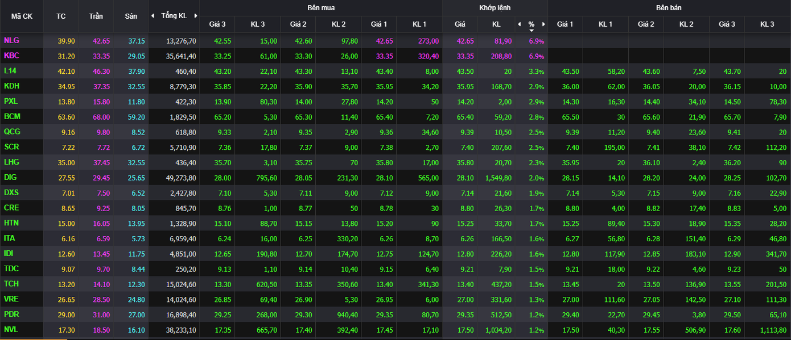
Task: Open the DIG stock symbol
Action: pos(10,178)
